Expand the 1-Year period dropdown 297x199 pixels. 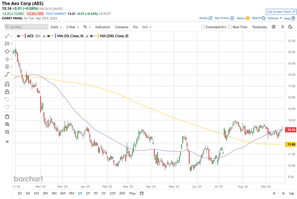pos(72,27)
